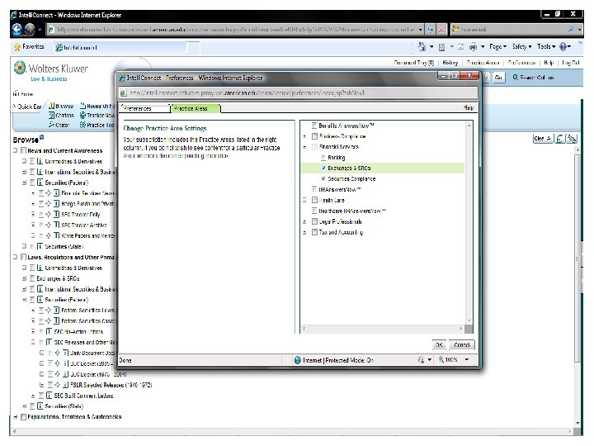The height and width of the screenshot is (446, 594).
Task: Click the Research Folders icon in Quick Bar
Action: (x=83, y=107)
